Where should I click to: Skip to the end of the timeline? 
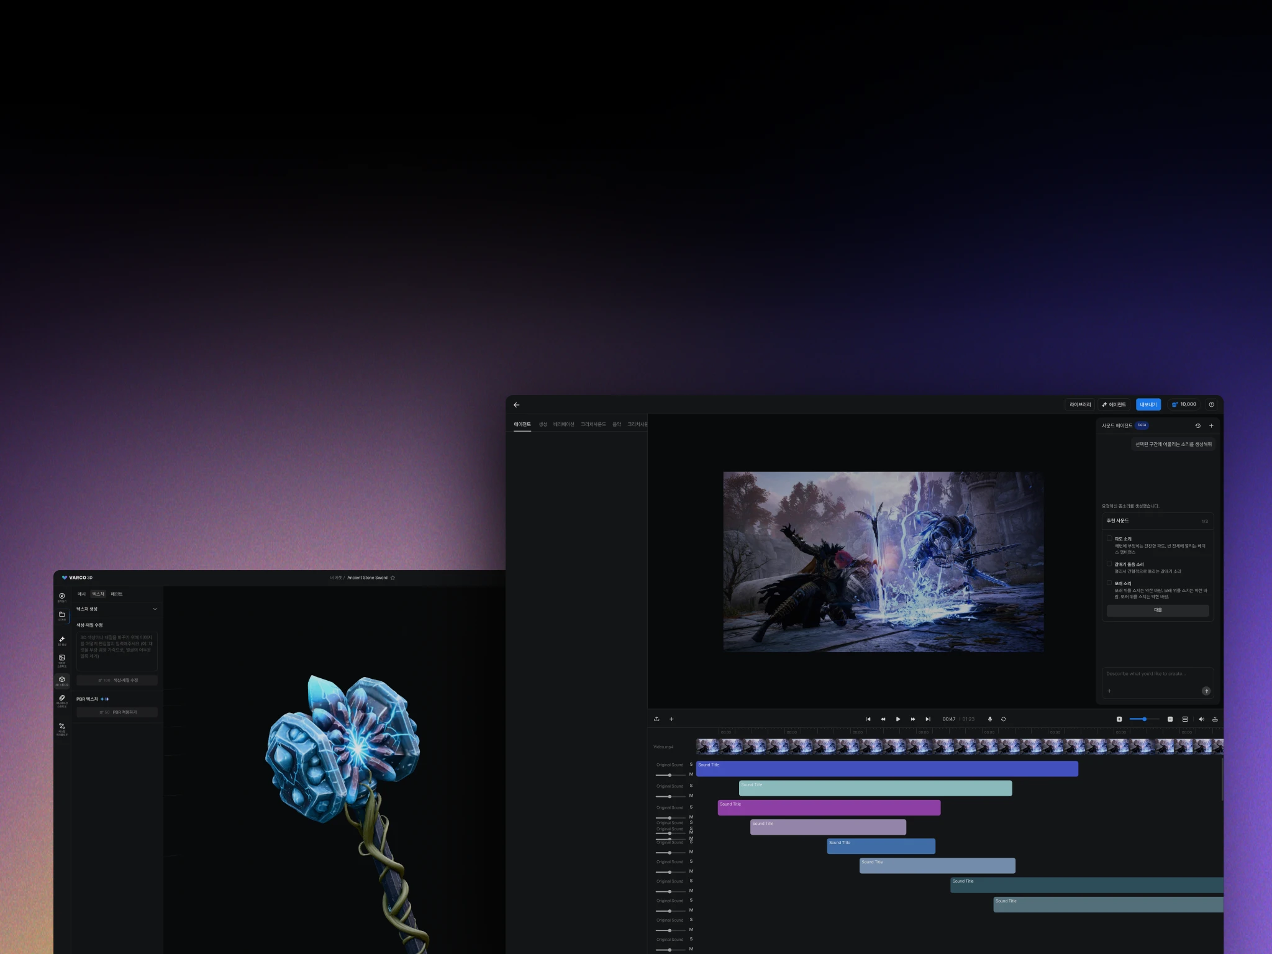point(928,719)
